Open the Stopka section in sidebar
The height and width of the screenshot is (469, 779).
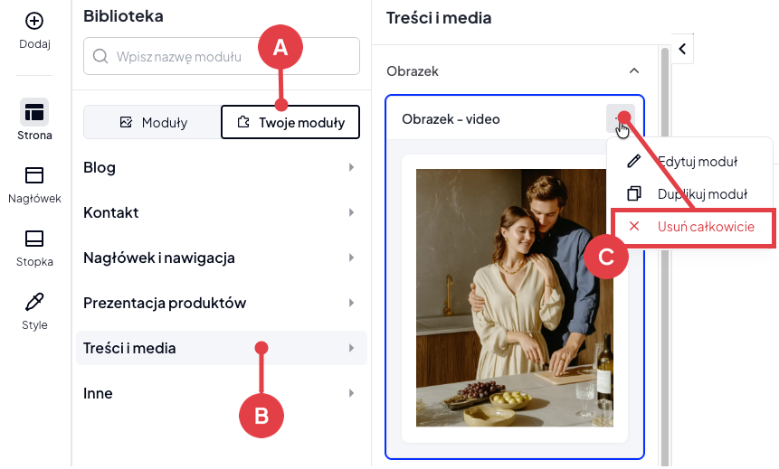point(34,248)
